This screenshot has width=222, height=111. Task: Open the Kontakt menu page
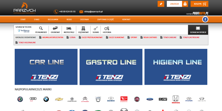pyautogui.click(x=126, y=19)
